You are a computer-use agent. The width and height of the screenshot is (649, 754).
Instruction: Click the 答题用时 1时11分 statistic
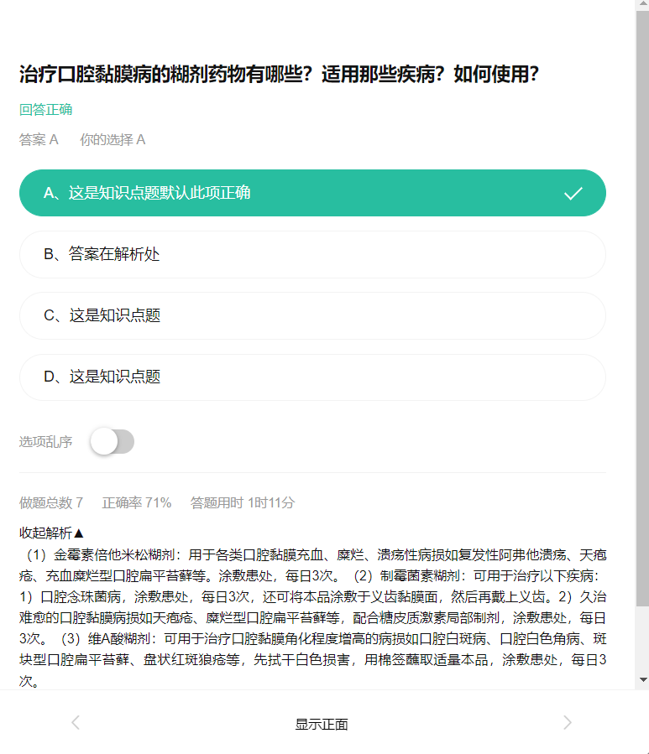242,503
